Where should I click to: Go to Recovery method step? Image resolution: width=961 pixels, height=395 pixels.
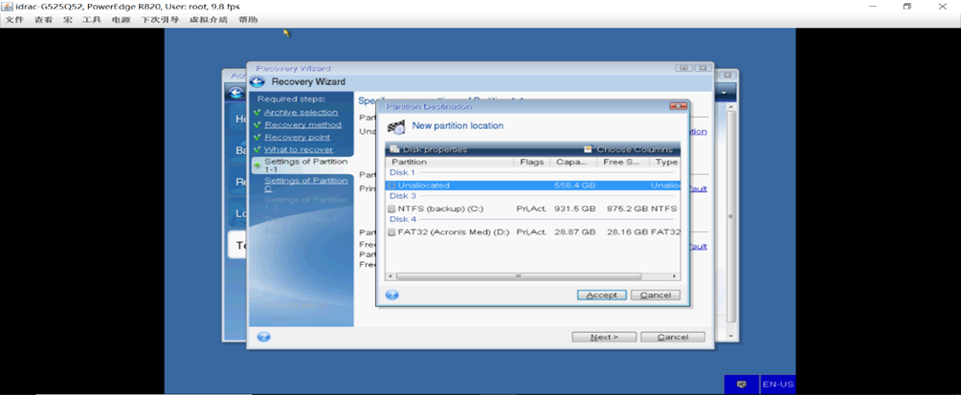302,125
